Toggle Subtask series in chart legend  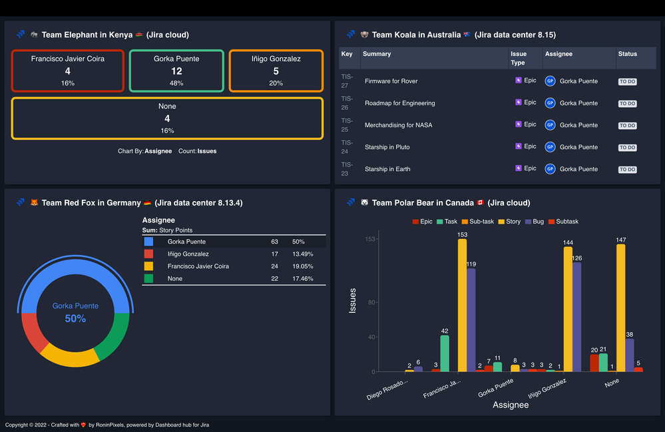tap(563, 221)
